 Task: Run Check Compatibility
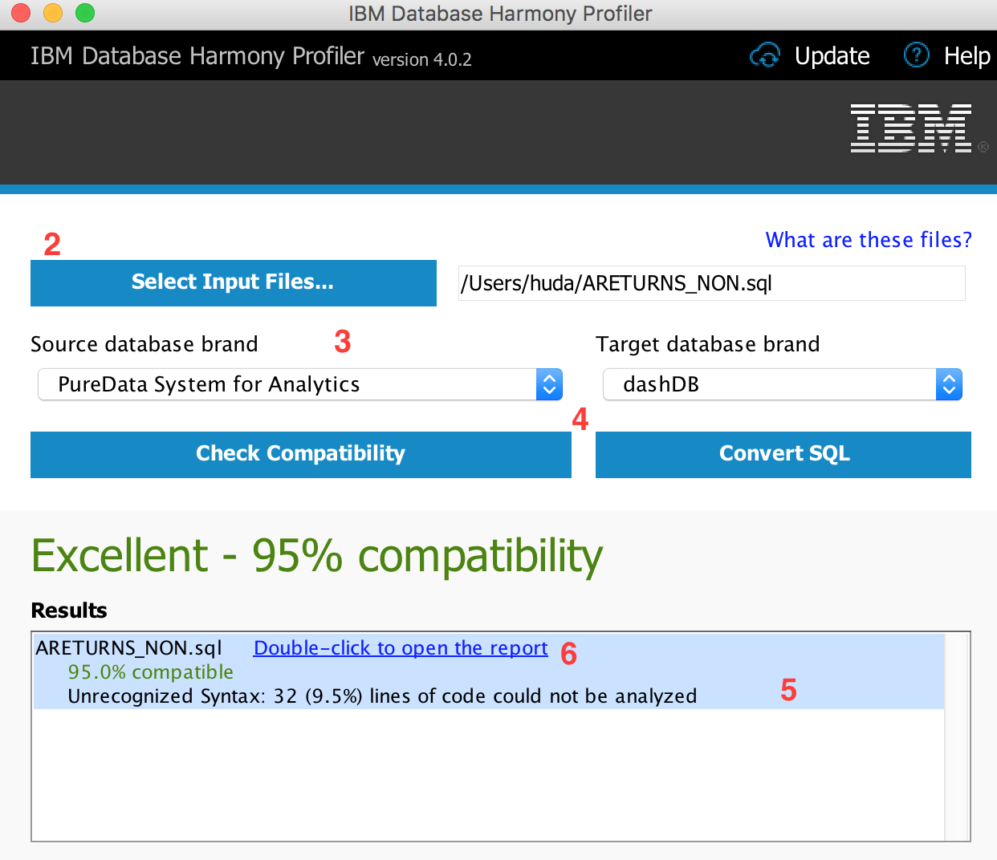pyautogui.click(x=301, y=454)
